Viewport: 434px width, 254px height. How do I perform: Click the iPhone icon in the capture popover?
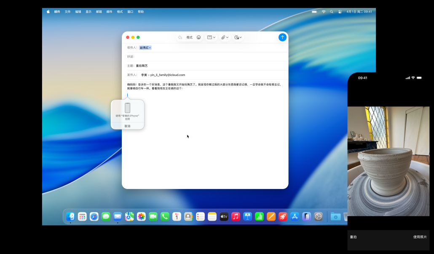[x=127, y=108]
